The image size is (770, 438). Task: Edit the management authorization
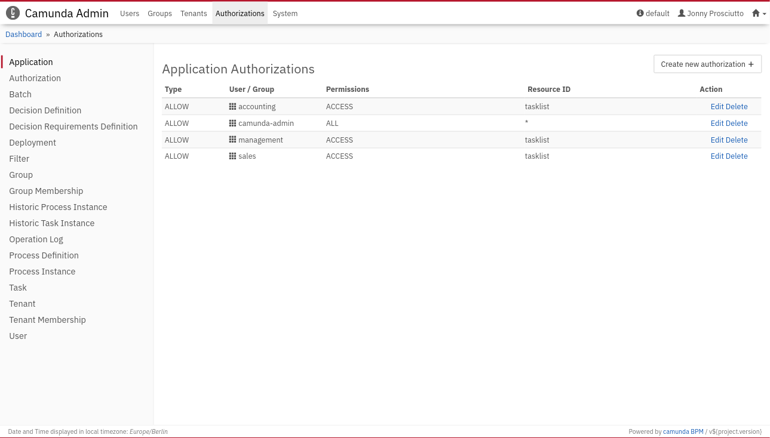pos(717,140)
